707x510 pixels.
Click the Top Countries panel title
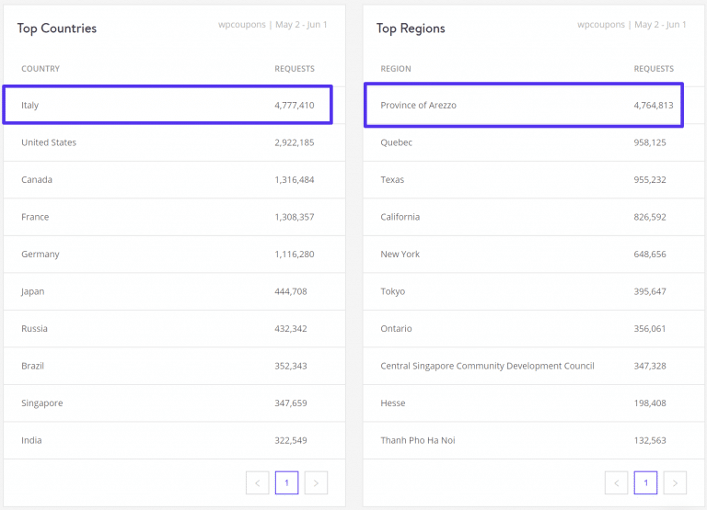click(56, 28)
